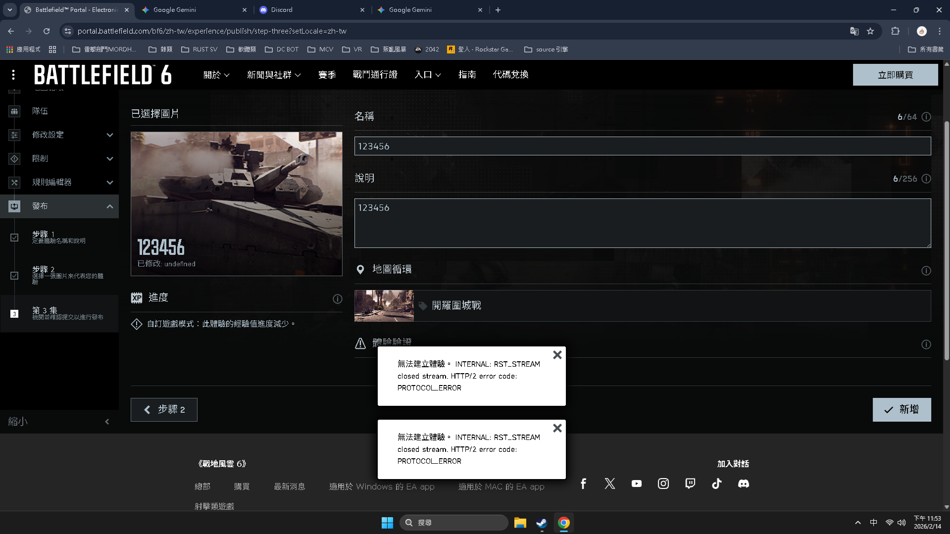
Task: Open the Twitch social link
Action: click(x=690, y=484)
